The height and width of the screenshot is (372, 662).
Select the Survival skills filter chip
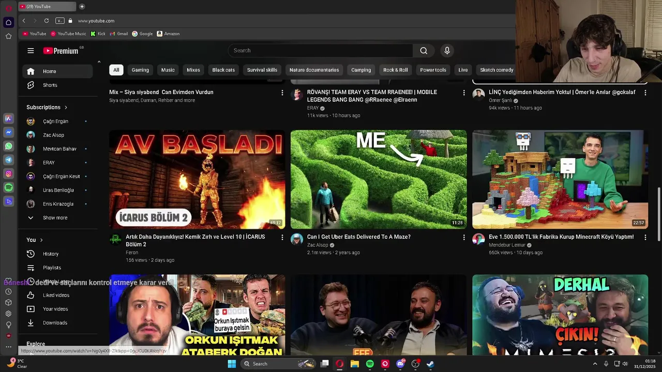pos(262,70)
